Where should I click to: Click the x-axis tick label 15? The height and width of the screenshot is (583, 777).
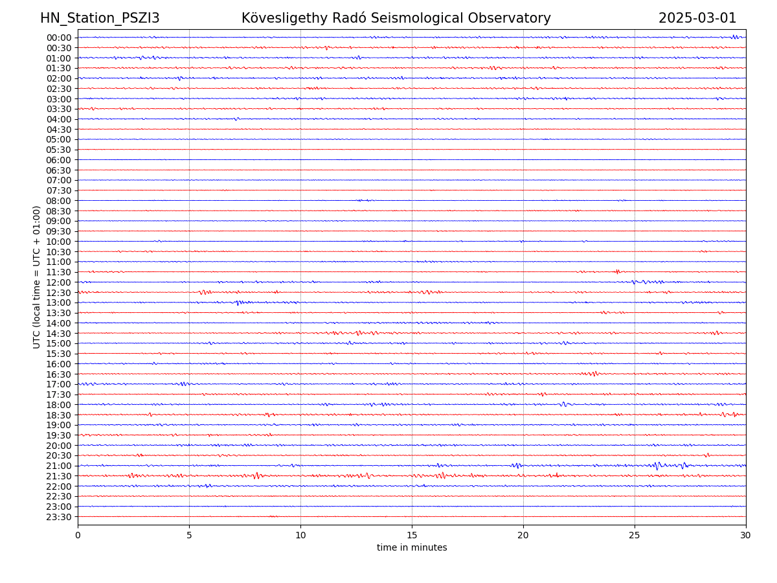tap(412, 536)
